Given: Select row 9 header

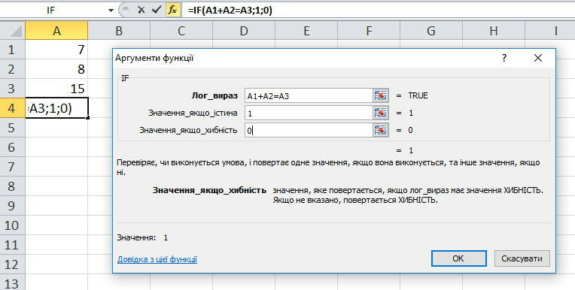Looking at the screenshot, I should pyautogui.click(x=12, y=205).
